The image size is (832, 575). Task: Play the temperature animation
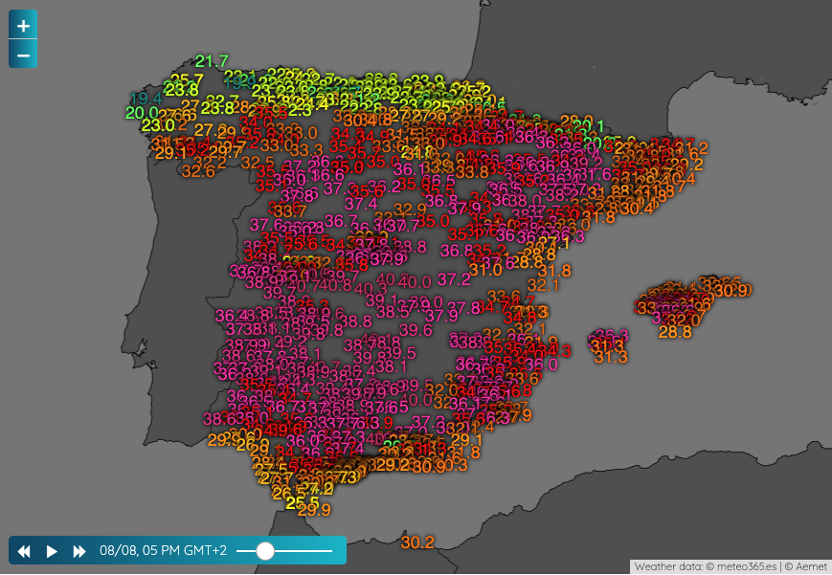point(53,551)
